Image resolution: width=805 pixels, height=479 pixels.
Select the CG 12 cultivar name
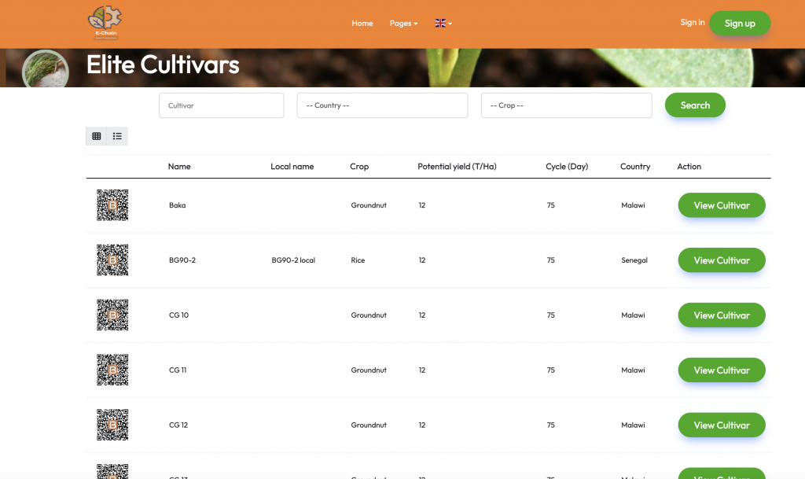(178, 425)
